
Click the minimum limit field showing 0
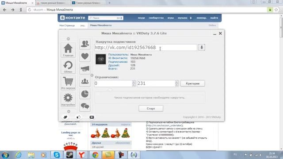pos(113,83)
